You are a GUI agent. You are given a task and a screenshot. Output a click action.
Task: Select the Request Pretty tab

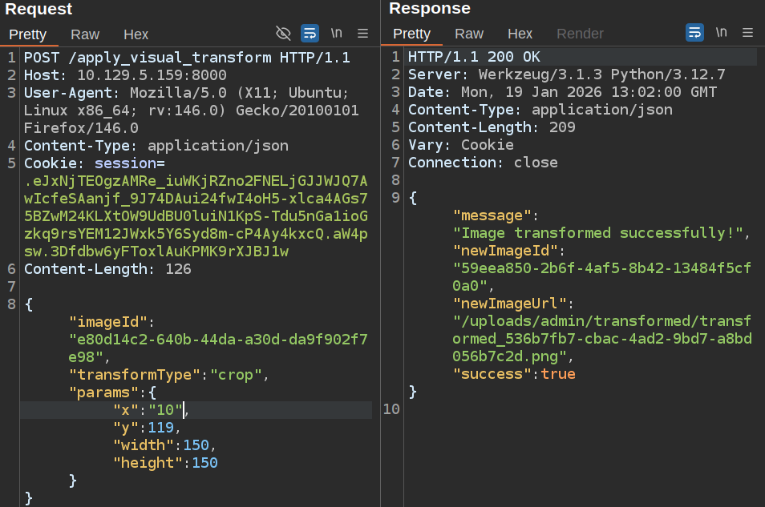(x=28, y=34)
